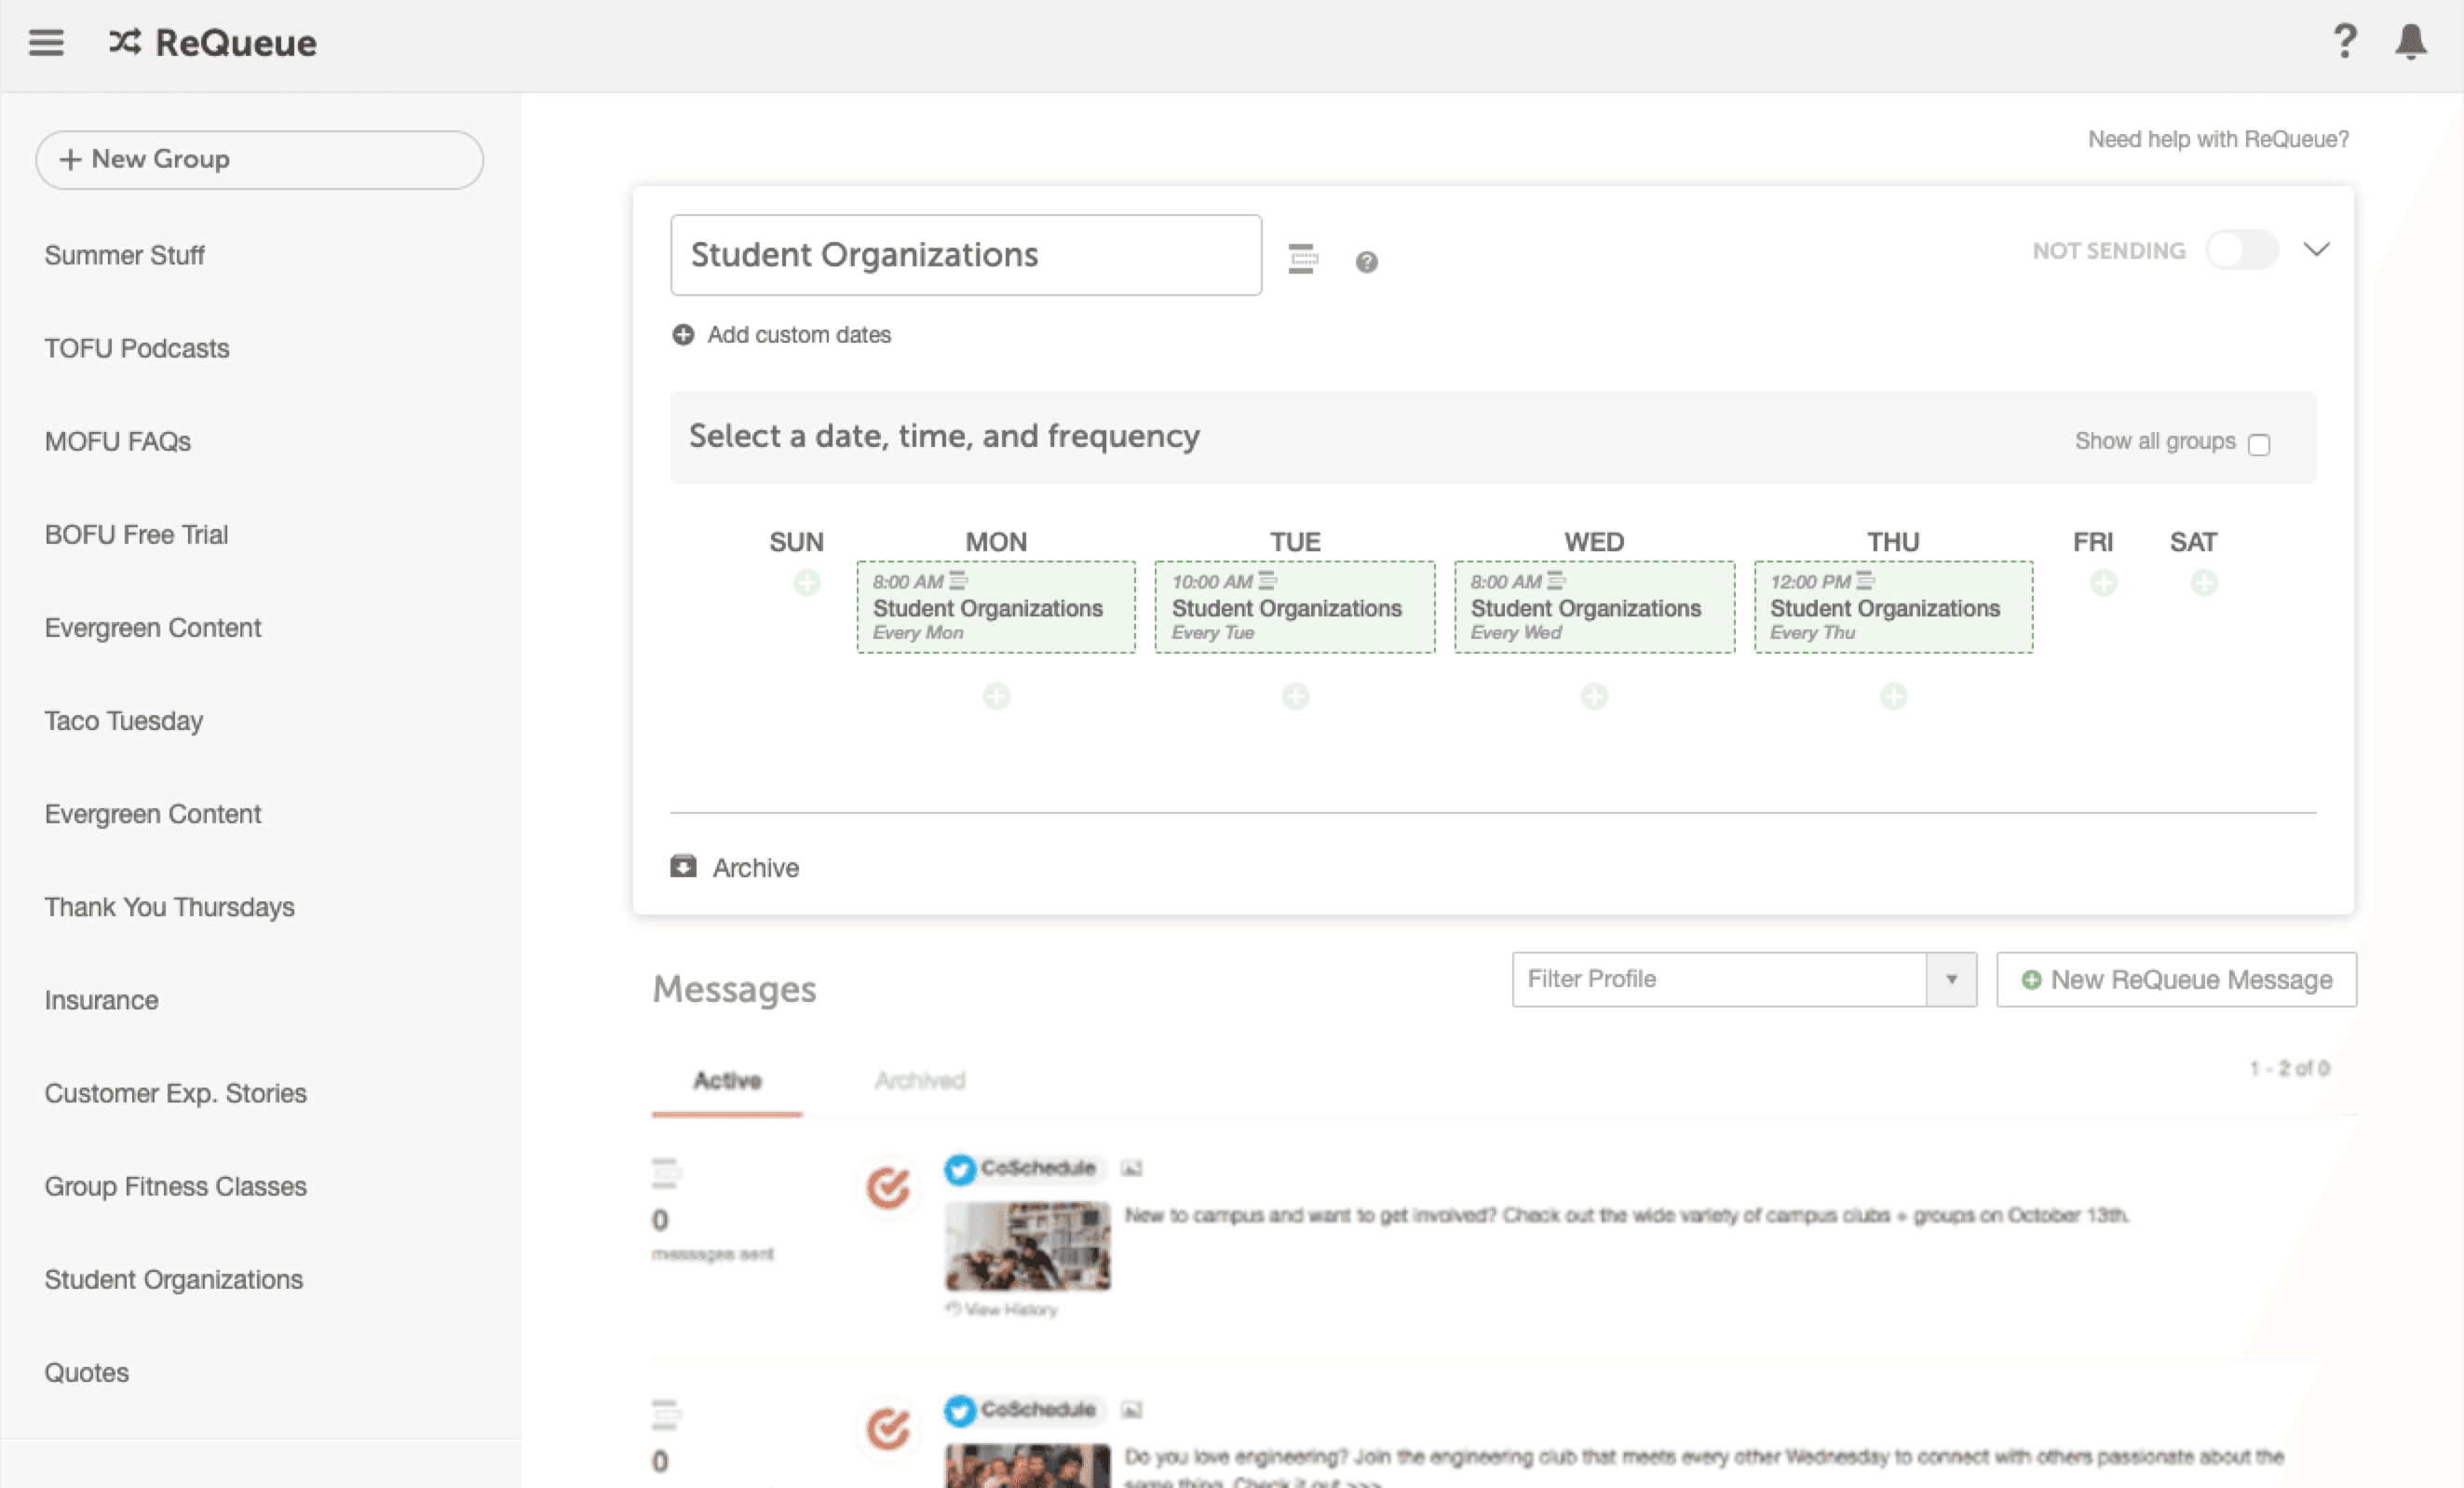
Task: Edit the Student Organizations group name field
Action: tap(966, 255)
